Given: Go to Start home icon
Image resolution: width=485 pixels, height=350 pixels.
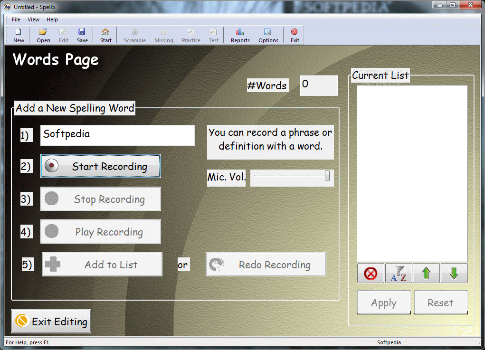Looking at the screenshot, I should [106, 35].
